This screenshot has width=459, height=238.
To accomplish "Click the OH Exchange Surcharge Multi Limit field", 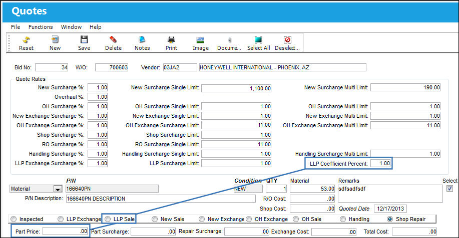I will tap(405, 125).
